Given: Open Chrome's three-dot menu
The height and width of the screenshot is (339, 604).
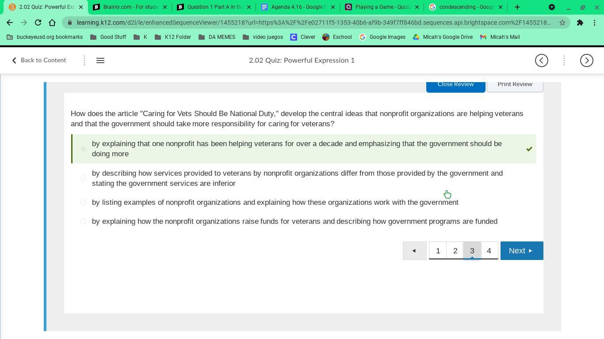Looking at the screenshot, I should pyautogui.click(x=594, y=23).
